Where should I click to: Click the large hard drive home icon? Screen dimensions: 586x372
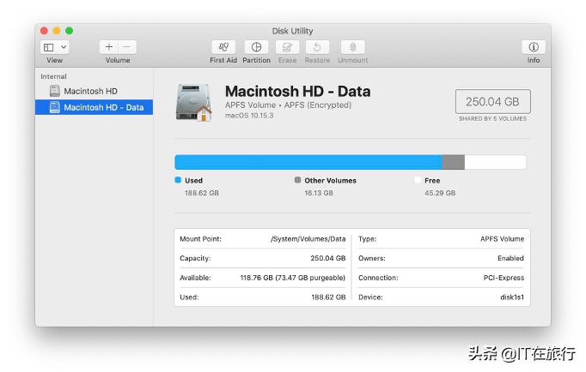tap(194, 103)
